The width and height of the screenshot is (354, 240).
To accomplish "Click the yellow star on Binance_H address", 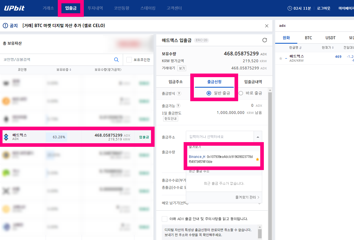I will [x=257, y=159].
